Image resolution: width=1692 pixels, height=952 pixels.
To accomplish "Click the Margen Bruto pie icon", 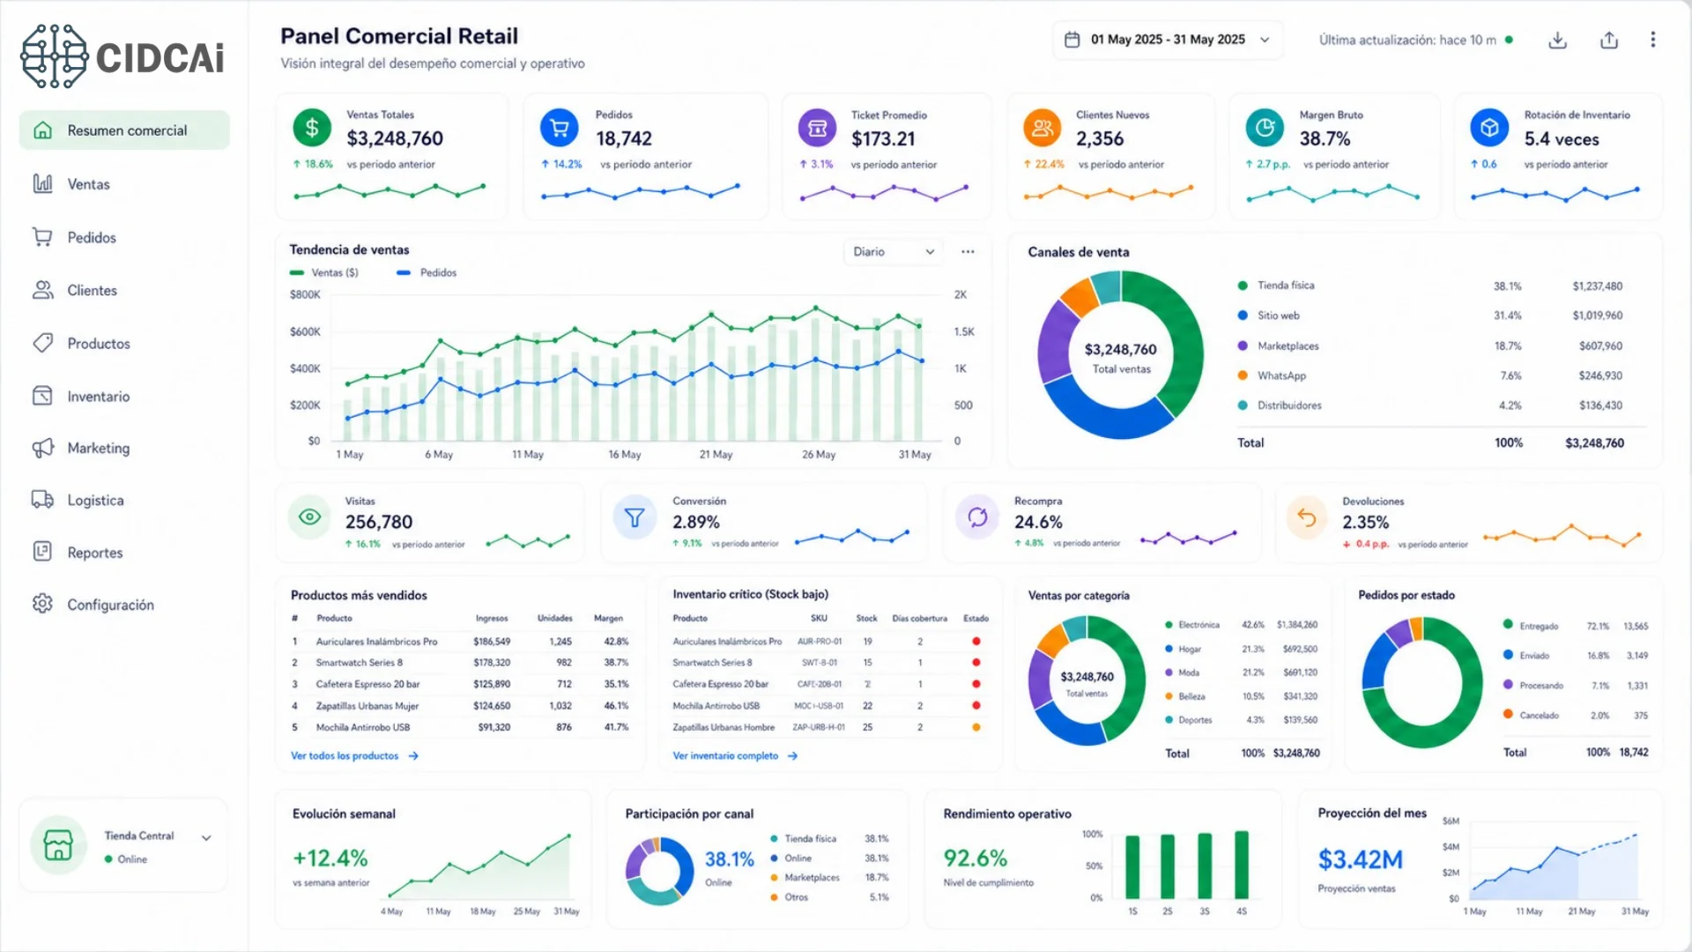I will pos(1265,128).
